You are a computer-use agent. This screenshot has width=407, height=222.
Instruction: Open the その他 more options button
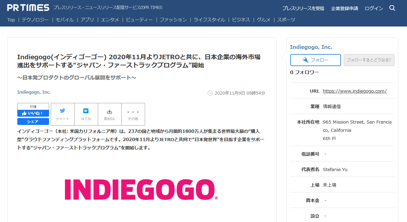[x=133, y=114]
